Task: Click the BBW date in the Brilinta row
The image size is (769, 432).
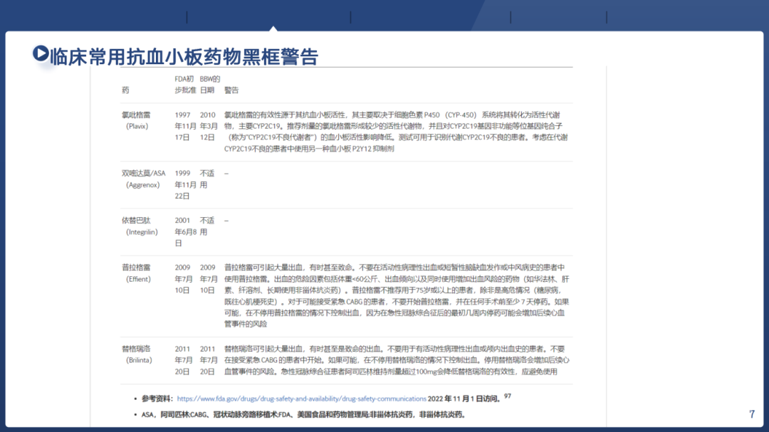Action: click(x=209, y=360)
